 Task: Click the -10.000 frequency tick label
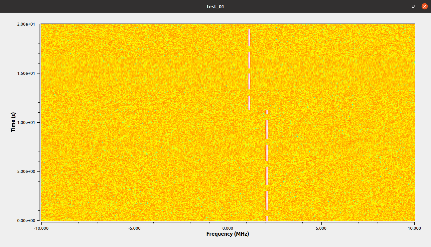tap(41, 228)
